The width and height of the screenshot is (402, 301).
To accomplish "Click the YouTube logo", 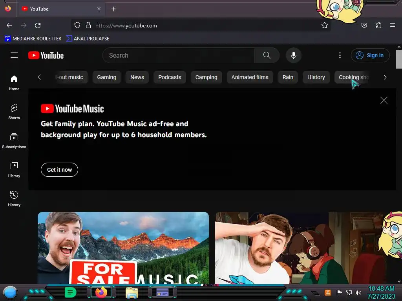I will click(46, 55).
